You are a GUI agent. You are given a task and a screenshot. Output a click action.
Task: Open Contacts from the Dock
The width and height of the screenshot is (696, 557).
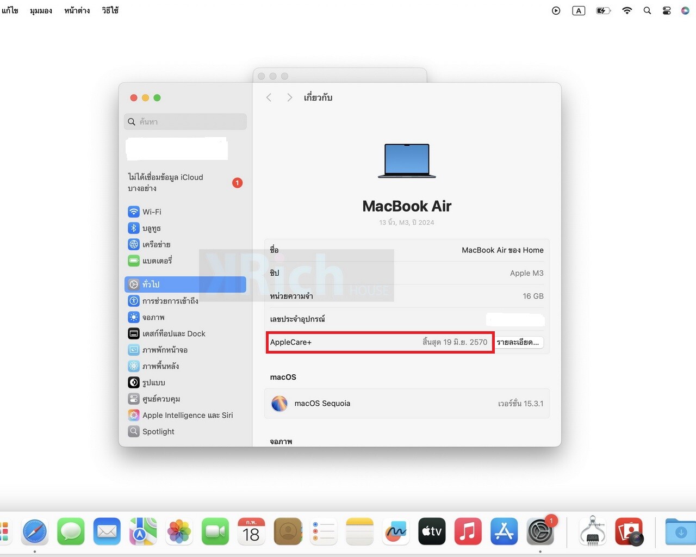[x=288, y=531]
